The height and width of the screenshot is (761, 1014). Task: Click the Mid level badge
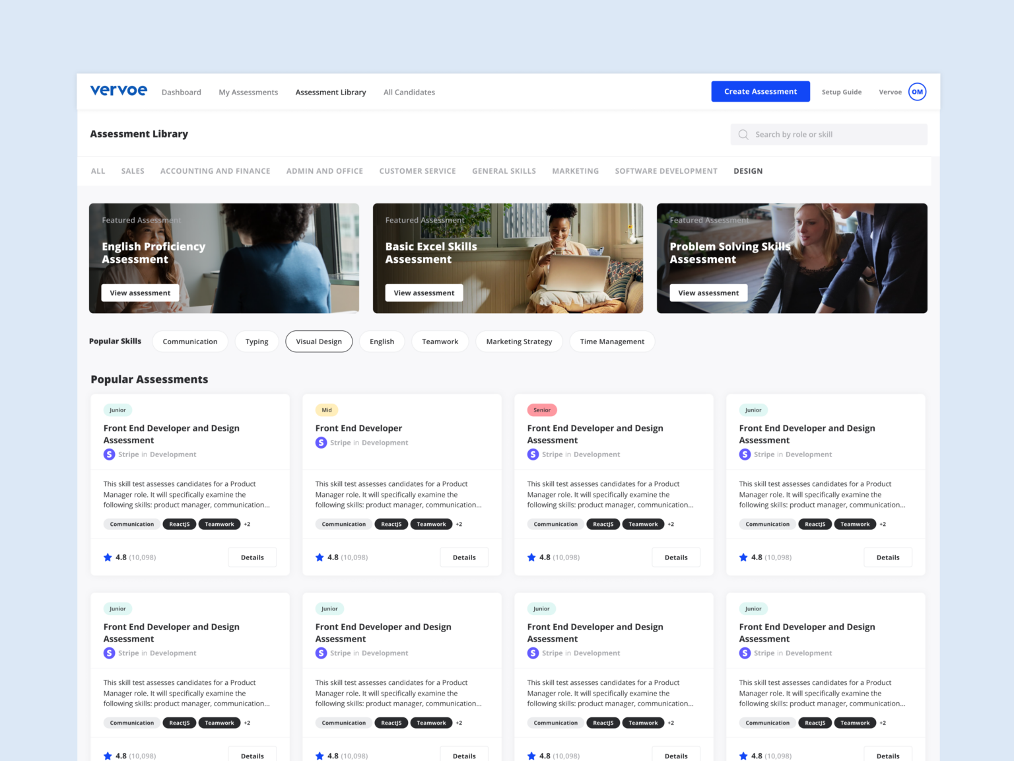click(327, 410)
